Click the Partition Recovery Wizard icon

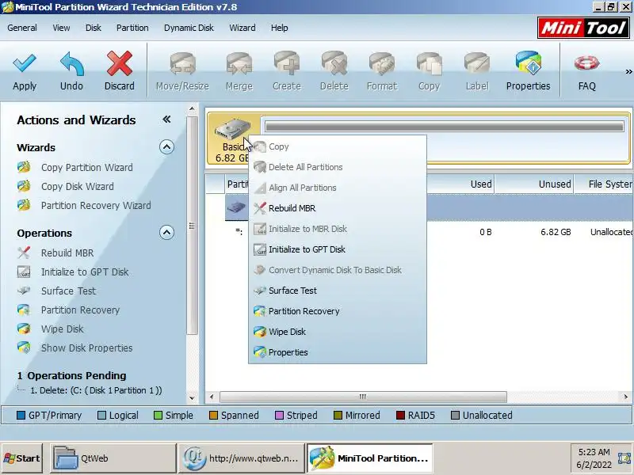[24, 205]
